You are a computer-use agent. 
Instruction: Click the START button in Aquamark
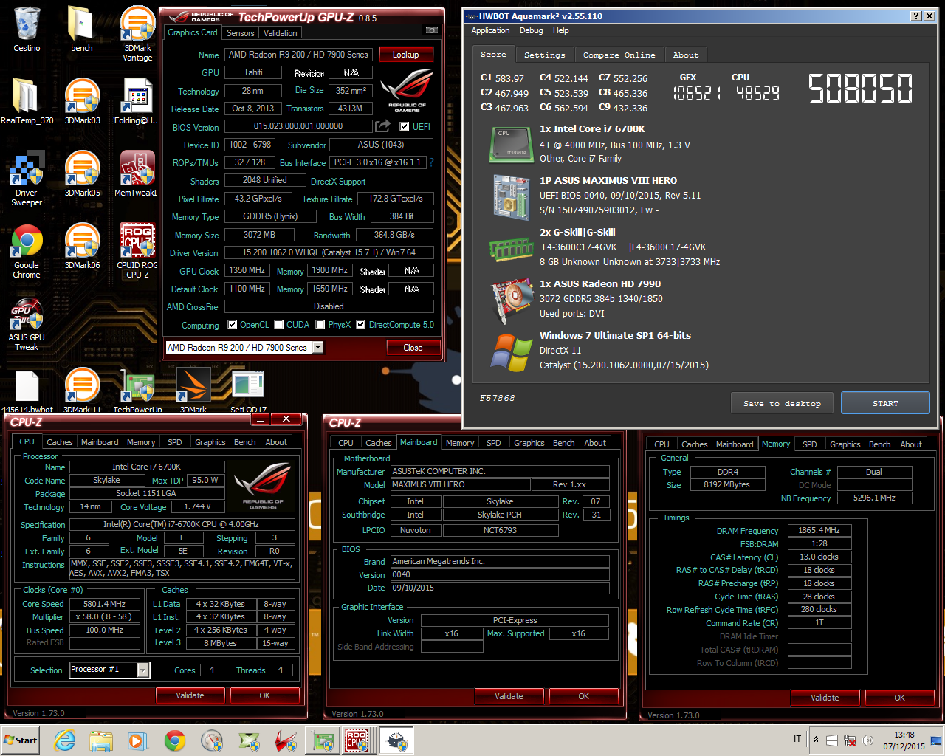(x=885, y=403)
